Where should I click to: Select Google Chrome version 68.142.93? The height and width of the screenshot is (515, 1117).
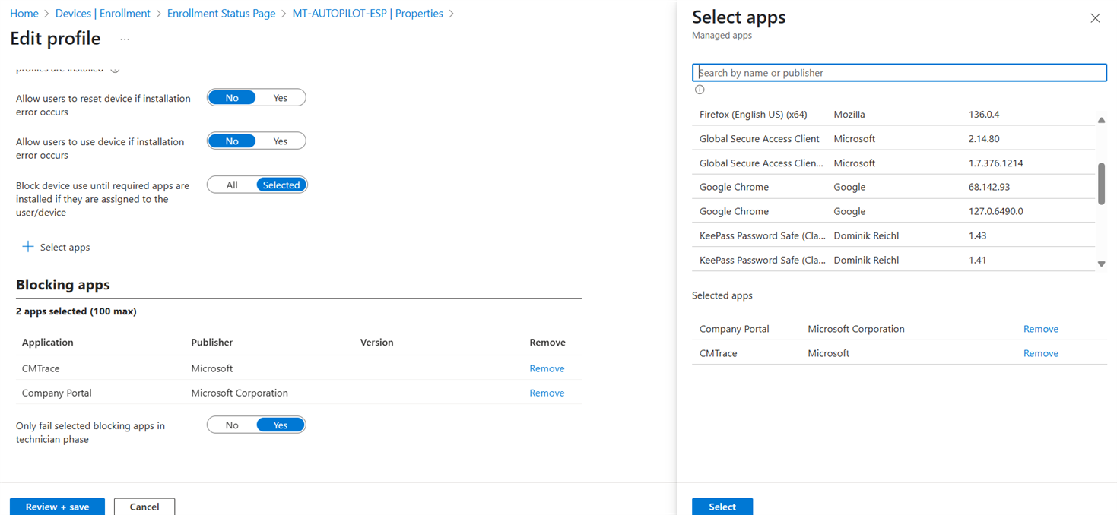pos(893,187)
